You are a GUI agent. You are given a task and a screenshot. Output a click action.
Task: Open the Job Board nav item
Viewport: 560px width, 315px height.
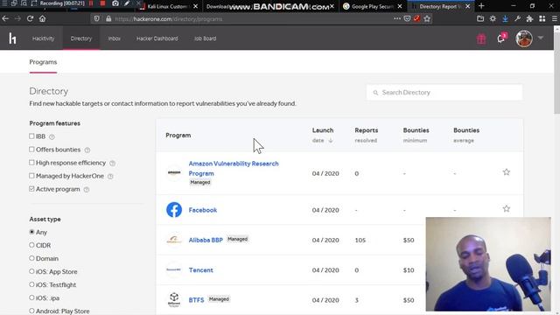click(x=206, y=38)
